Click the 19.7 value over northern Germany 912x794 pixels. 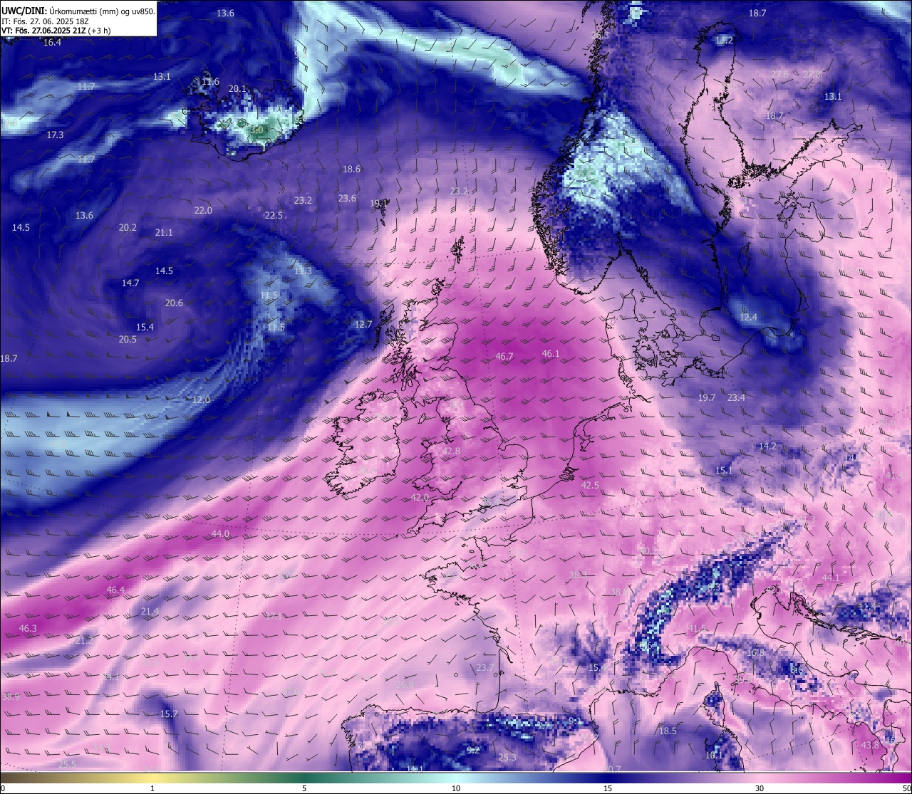[x=707, y=398]
